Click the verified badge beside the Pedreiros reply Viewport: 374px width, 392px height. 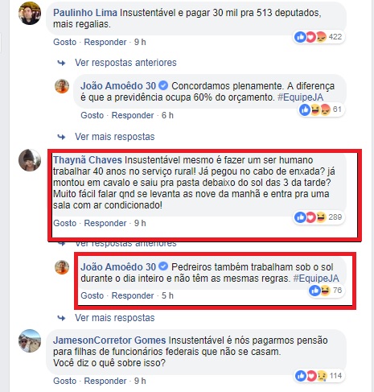163,266
